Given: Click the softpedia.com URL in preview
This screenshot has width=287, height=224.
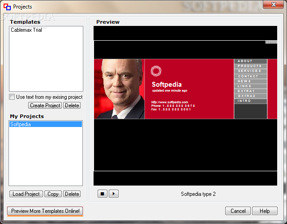Looking at the screenshot, I should pos(170,102).
